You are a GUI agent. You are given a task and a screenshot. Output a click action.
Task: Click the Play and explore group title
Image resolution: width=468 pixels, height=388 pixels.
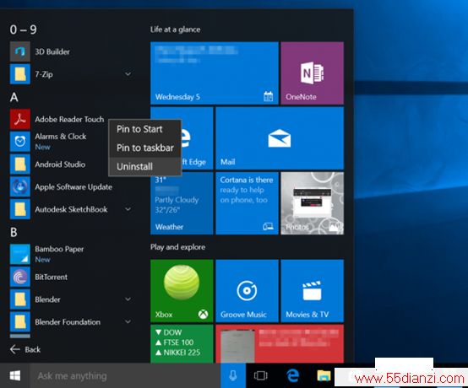(x=178, y=247)
